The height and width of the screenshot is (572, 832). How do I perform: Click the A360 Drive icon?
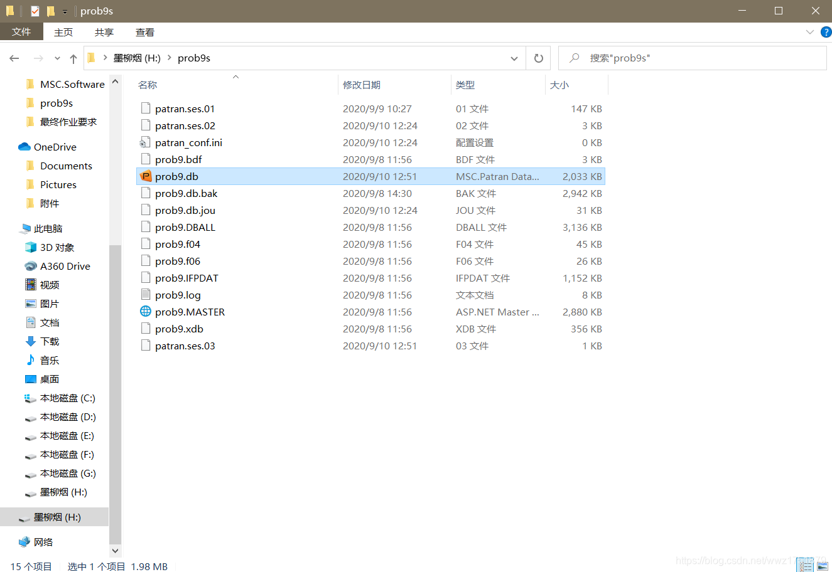tap(31, 266)
